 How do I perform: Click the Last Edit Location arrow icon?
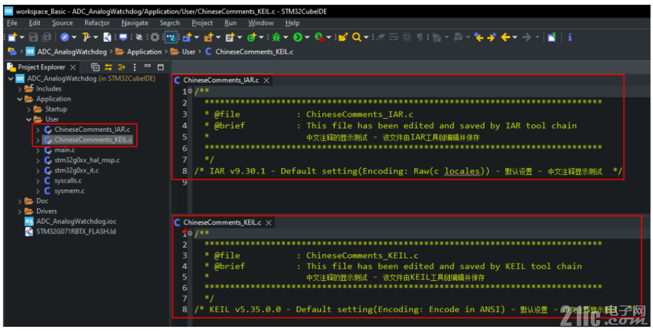coord(479,37)
